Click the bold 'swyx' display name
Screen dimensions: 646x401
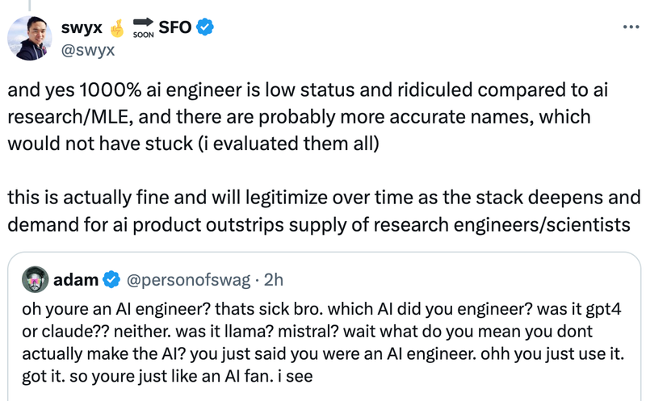pos(82,27)
